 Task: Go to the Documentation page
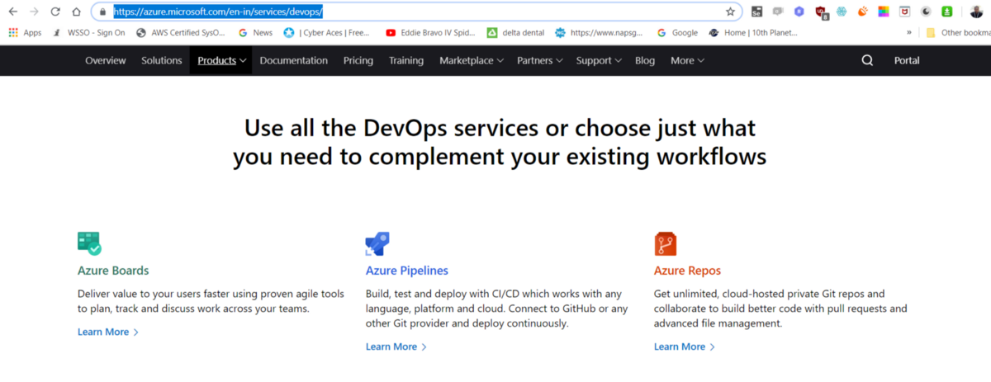(x=294, y=60)
